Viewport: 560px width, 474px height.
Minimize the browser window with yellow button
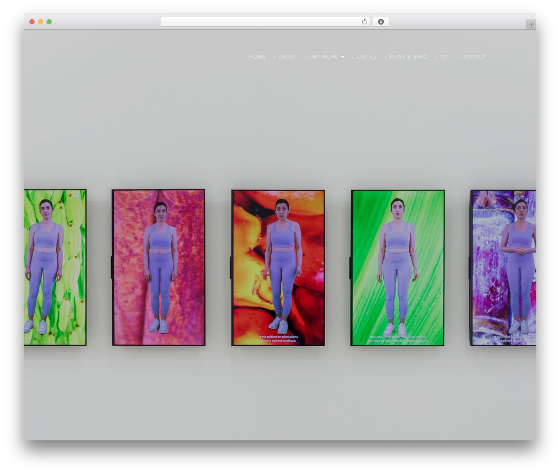[x=40, y=22]
